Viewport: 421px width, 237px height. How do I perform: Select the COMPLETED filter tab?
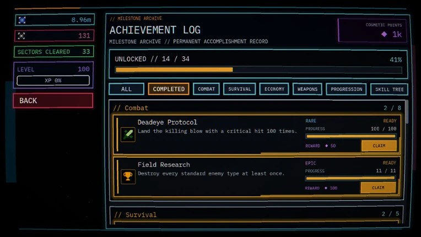tap(169, 89)
